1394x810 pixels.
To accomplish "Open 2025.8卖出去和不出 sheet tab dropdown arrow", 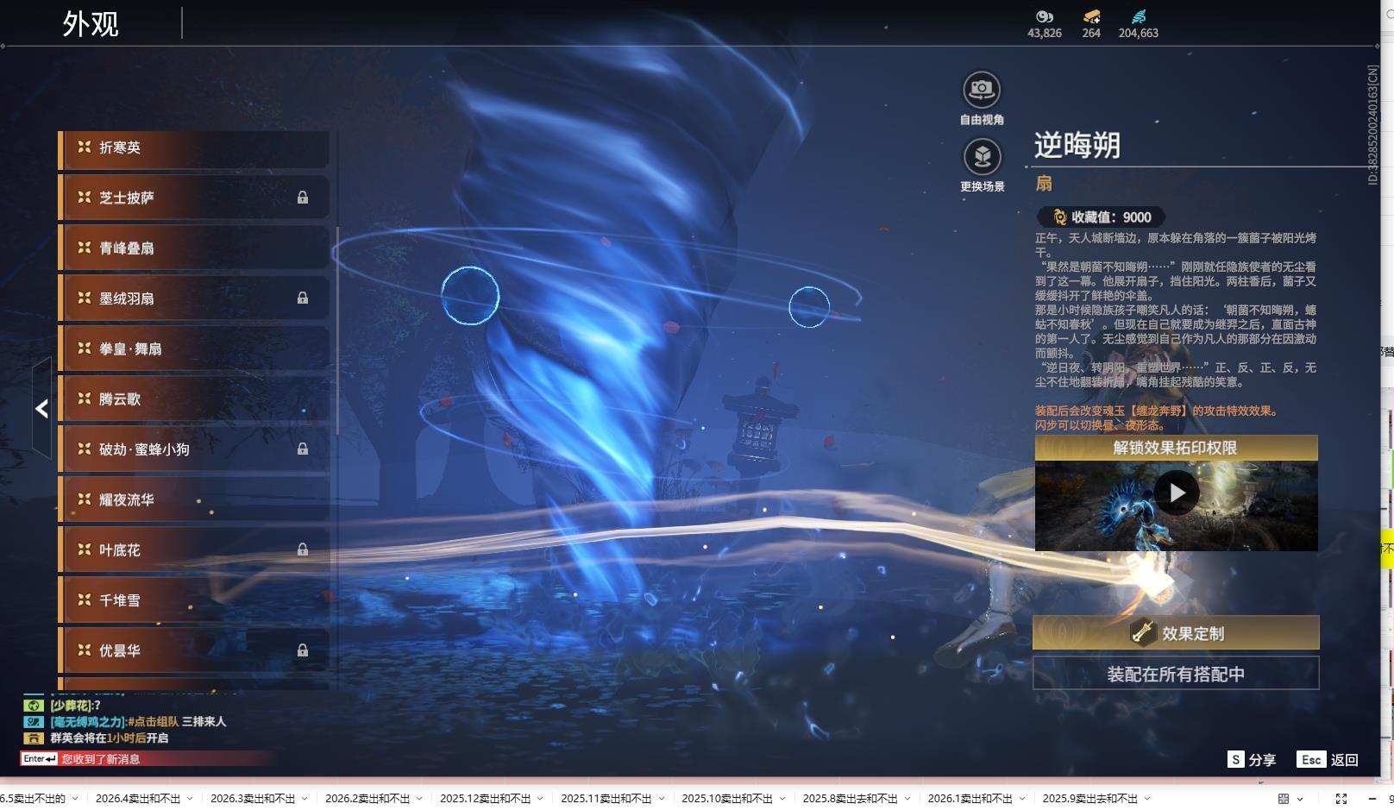I will tap(907, 799).
